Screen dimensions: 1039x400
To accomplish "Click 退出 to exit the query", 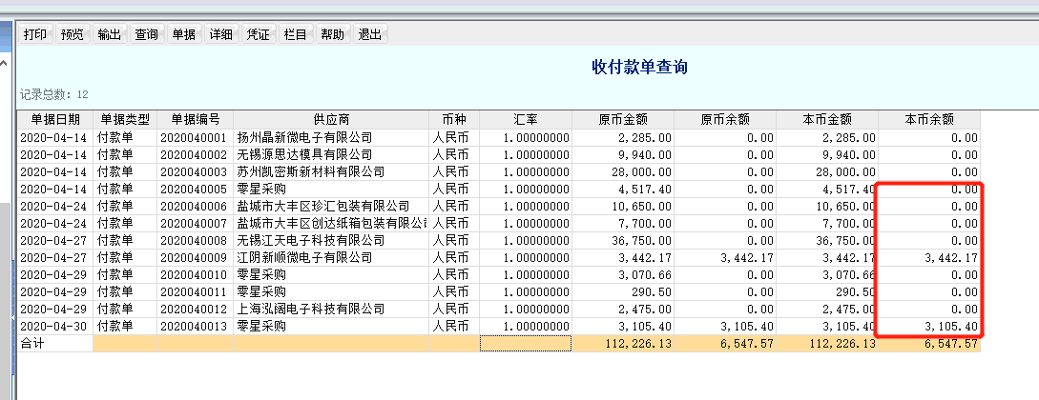I will (x=369, y=34).
